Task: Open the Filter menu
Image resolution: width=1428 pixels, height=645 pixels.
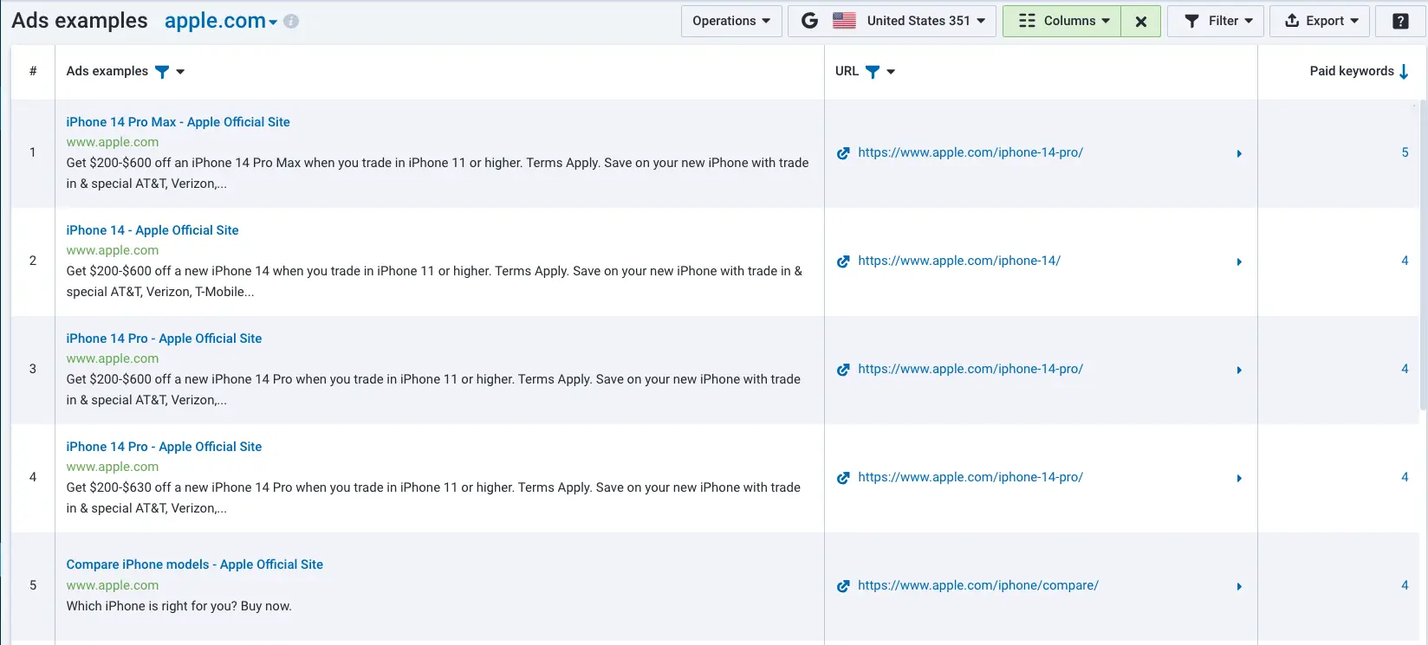Action: 1215,21
